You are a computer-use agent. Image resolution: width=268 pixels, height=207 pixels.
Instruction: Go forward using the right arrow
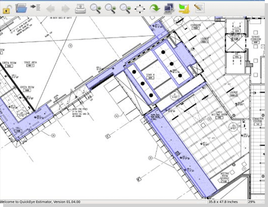coord(65,8)
